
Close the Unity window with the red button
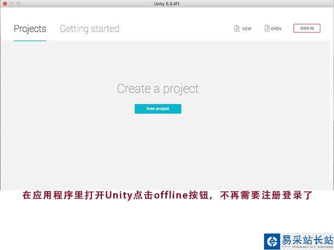tap(5, 4)
